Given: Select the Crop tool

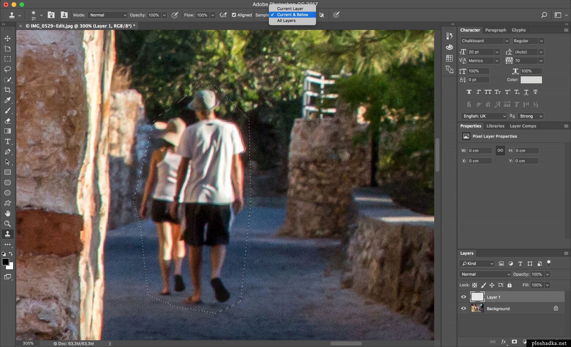Looking at the screenshot, I should (7, 90).
